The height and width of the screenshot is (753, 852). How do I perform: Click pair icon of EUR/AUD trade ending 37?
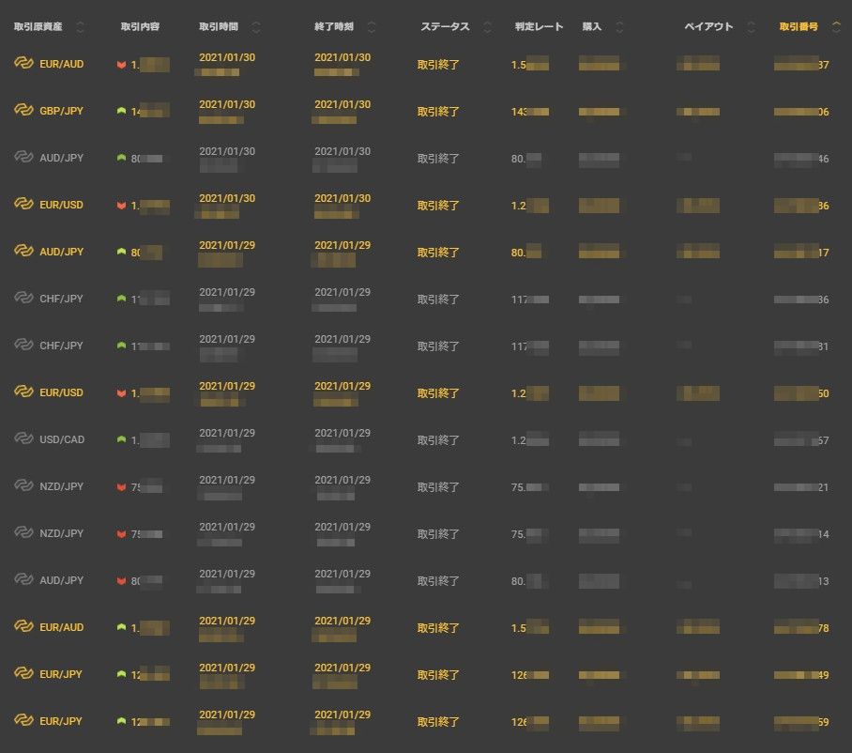tap(23, 64)
